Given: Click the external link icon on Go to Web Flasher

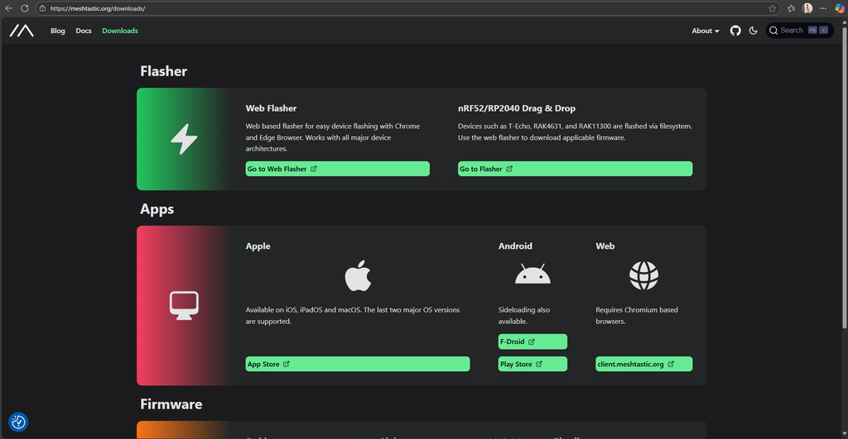Looking at the screenshot, I should click(x=313, y=169).
